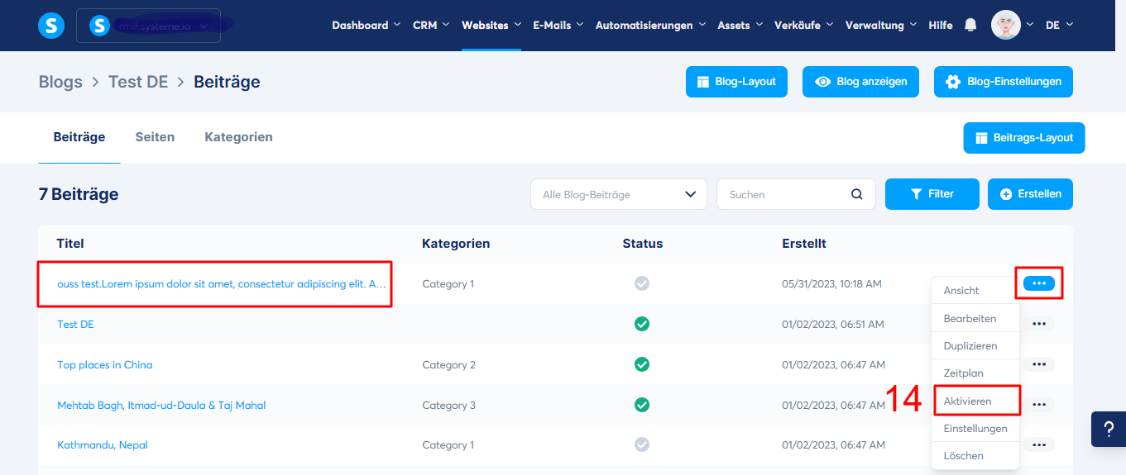Choose Zeitplan in the context menu
1126x475 pixels.
pos(975,373)
